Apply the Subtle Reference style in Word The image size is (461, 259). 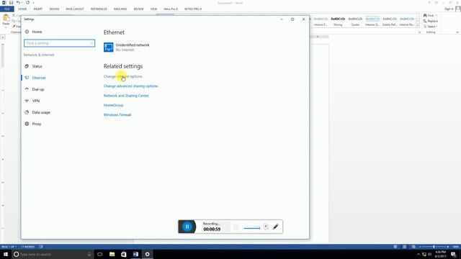coord(390,22)
